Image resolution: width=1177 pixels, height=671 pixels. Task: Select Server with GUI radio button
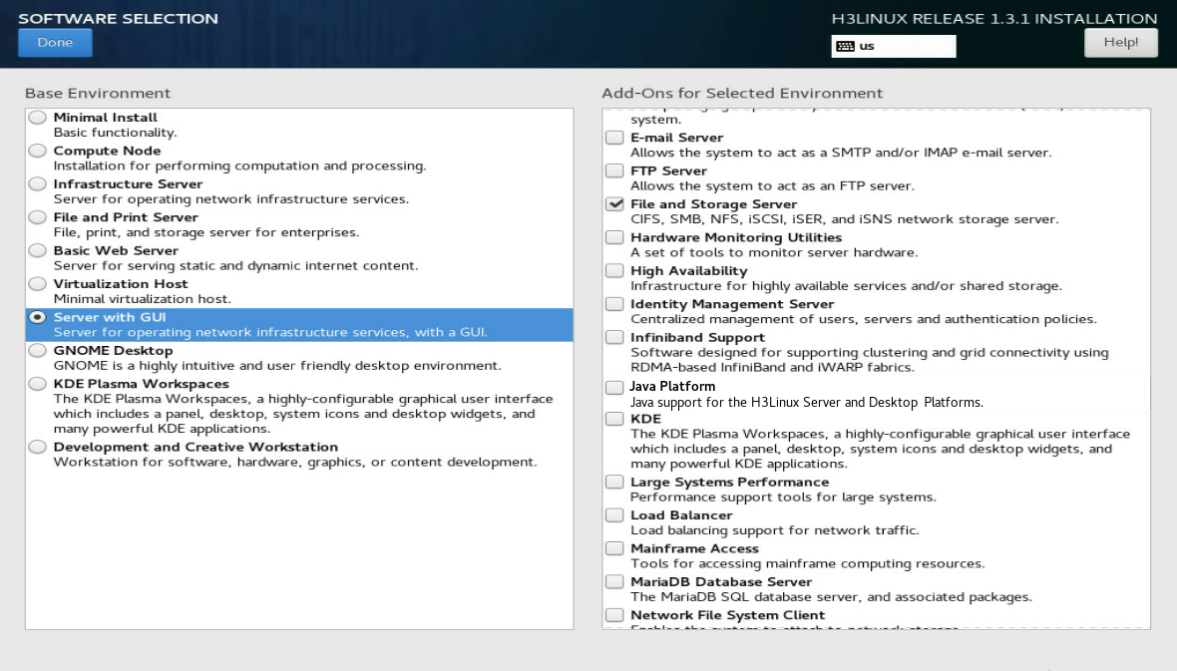pyautogui.click(x=38, y=317)
